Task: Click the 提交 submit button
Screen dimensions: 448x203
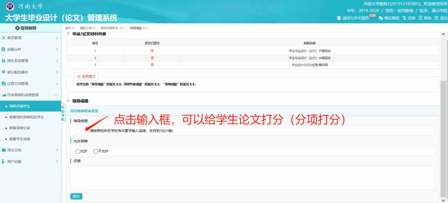Action: pos(76,196)
